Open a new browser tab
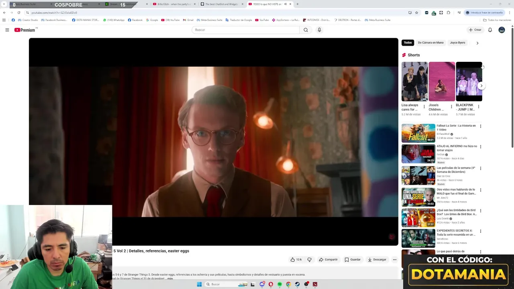This screenshot has width=514, height=289. click(x=297, y=4)
